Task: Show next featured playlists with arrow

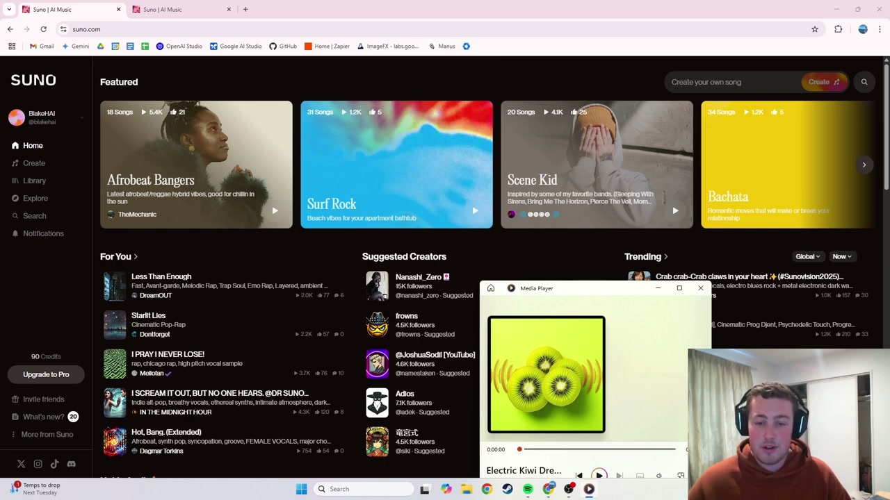Action: (x=864, y=165)
